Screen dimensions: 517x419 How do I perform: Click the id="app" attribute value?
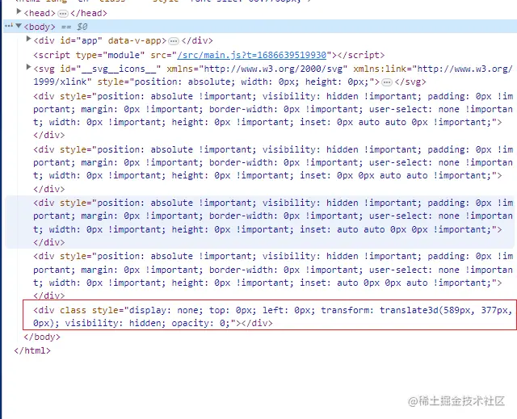[90, 41]
